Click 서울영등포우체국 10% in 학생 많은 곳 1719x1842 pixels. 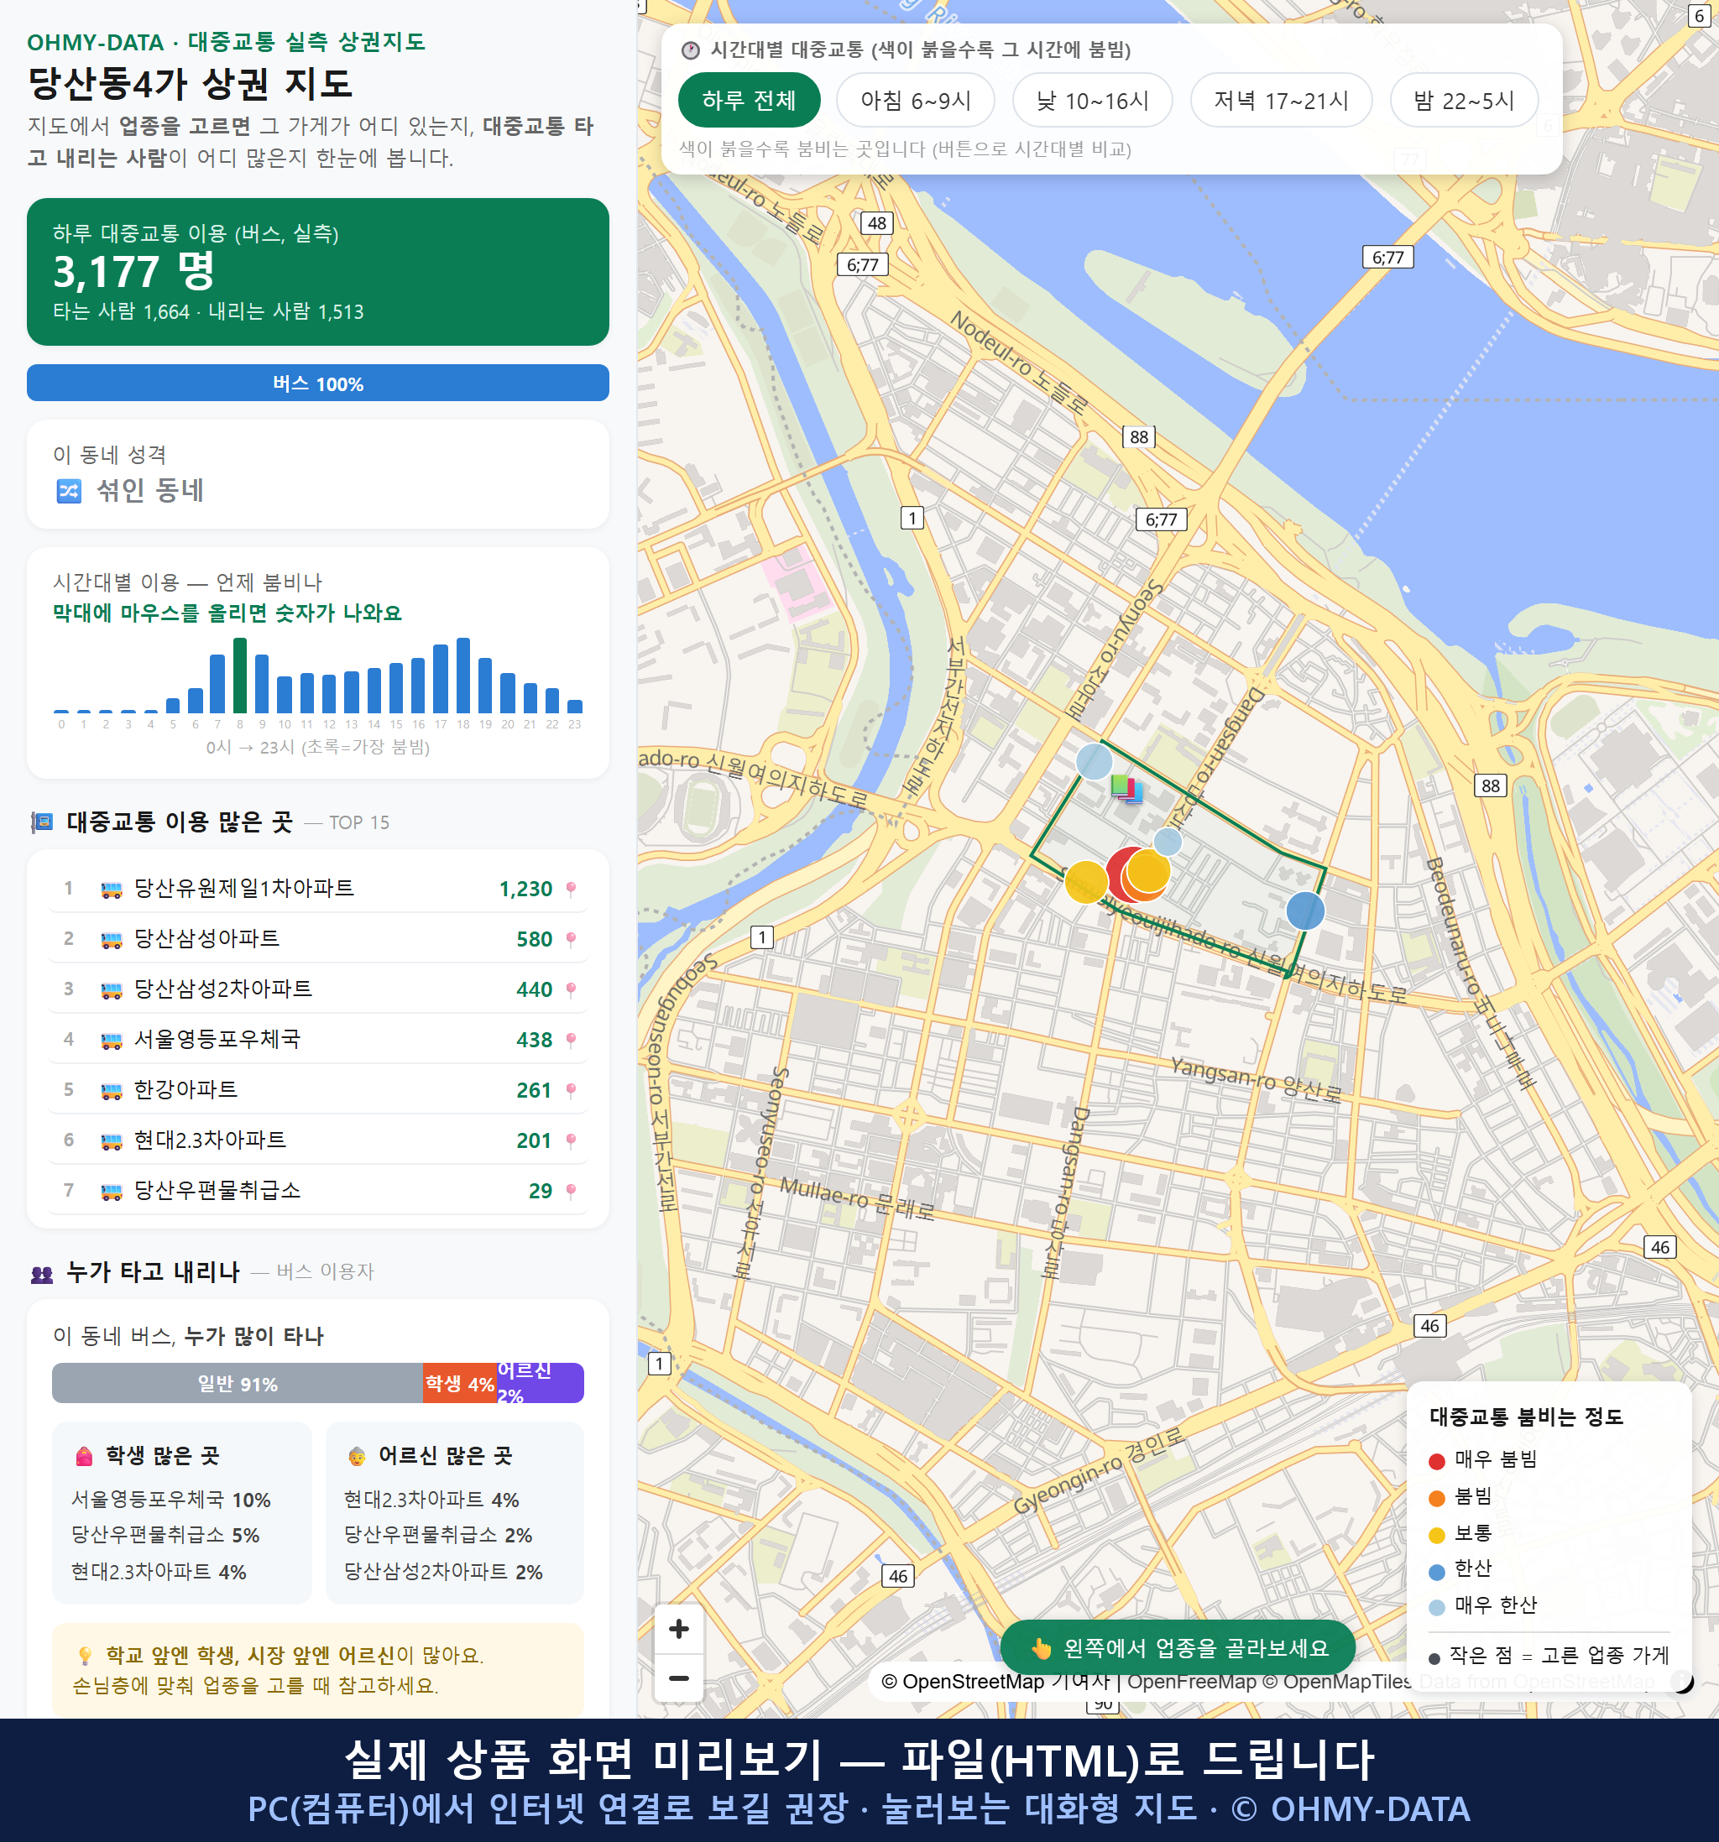pyautogui.click(x=171, y=1500)
